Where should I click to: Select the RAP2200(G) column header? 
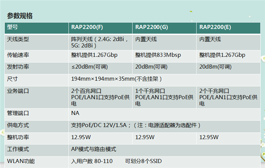(x=152, y=27)
